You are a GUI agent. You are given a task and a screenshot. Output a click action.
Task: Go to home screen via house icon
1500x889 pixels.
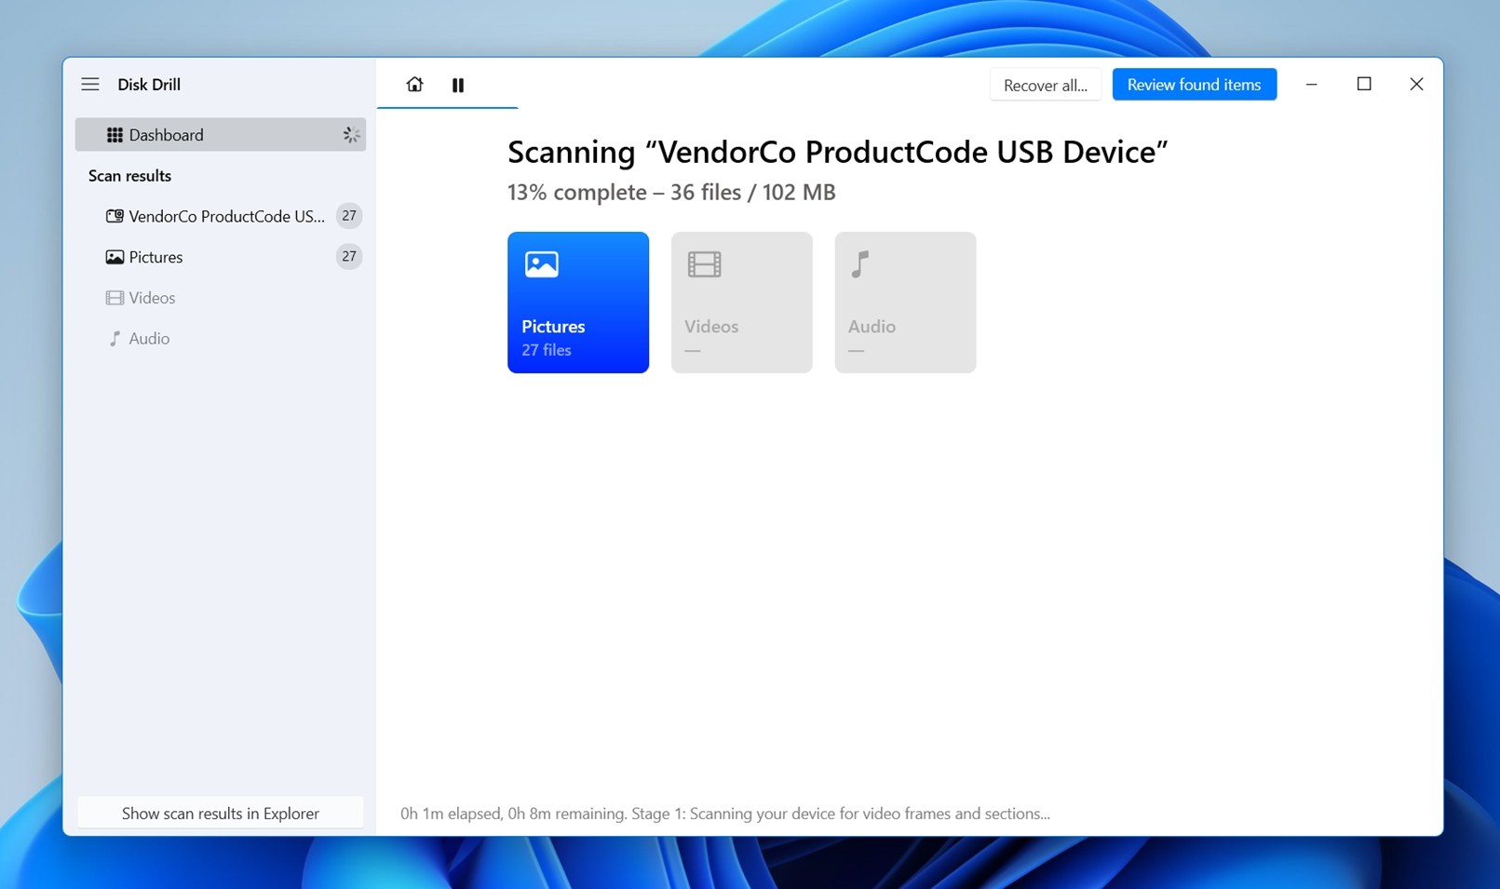click(x=414, y=85)
